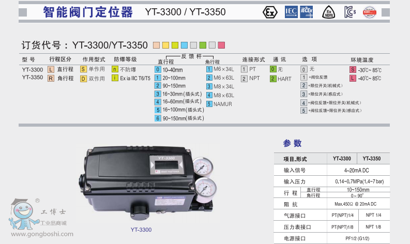Click the red S box for -30℃~85℃
Screen dimensions: 410x244
(353, 70)
